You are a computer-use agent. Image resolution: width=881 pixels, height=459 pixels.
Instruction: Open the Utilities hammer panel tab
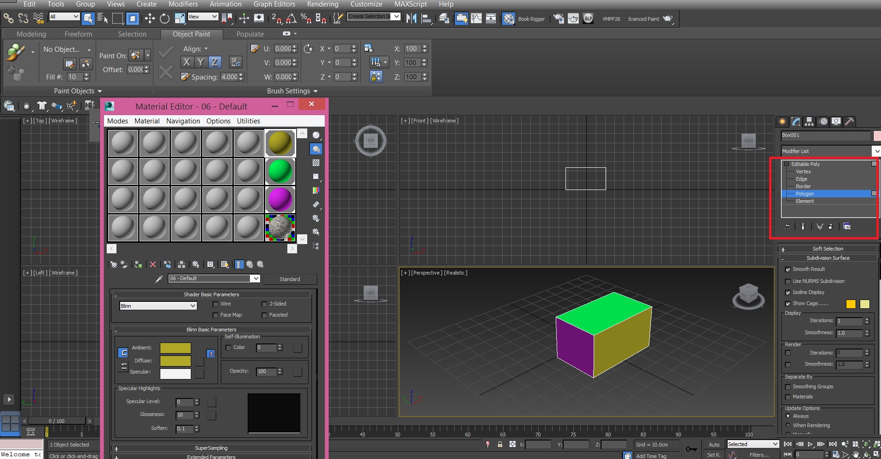tap(849, 122)
